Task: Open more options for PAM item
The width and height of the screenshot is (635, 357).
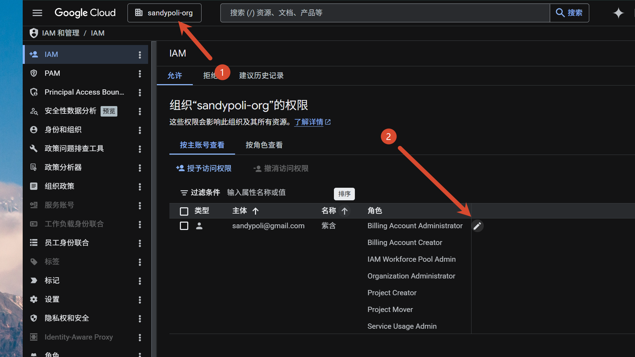Action: click(140, 74)
